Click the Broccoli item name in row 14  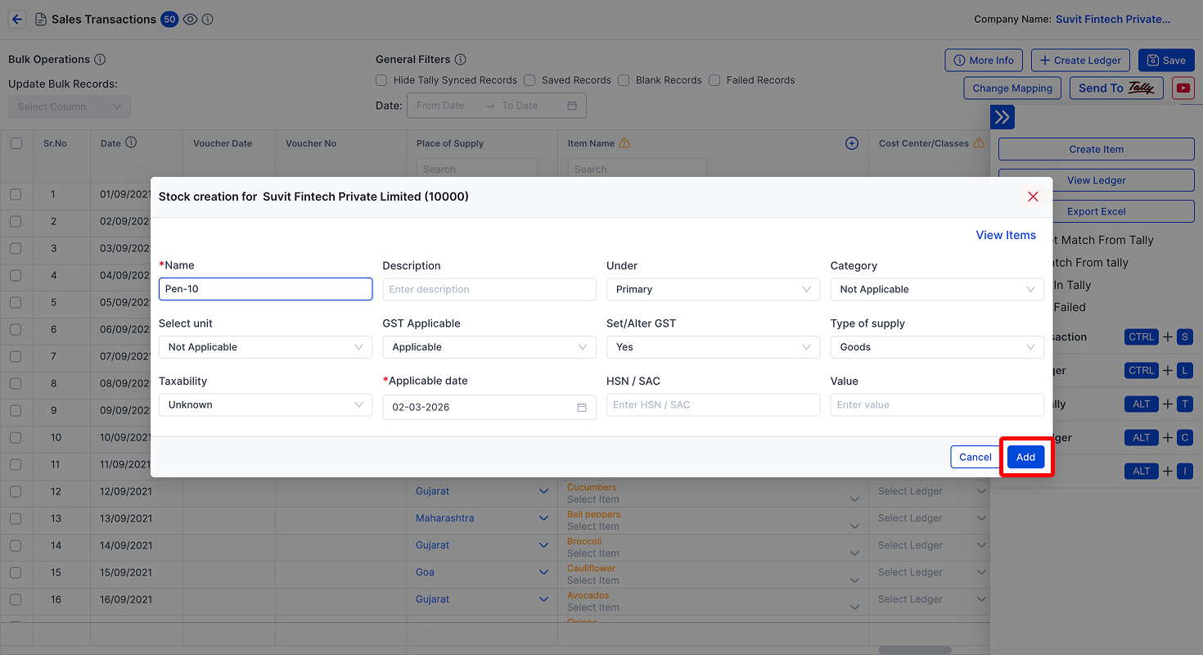584,541
